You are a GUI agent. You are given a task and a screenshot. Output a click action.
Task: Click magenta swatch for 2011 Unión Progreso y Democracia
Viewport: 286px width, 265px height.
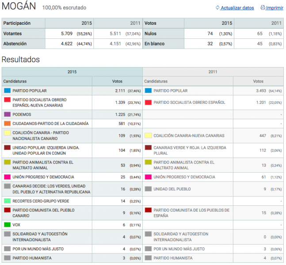(x=148, y=177)
